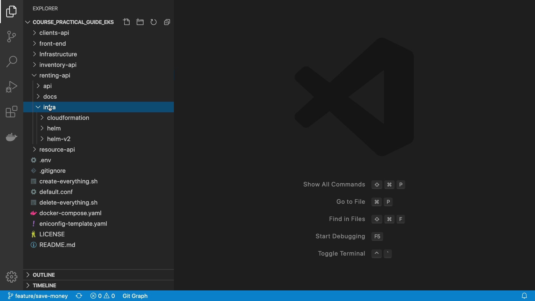This screenshot has height=301, width=535.
Task: Open the Search view in activity bar
Action: click(11, 62)
